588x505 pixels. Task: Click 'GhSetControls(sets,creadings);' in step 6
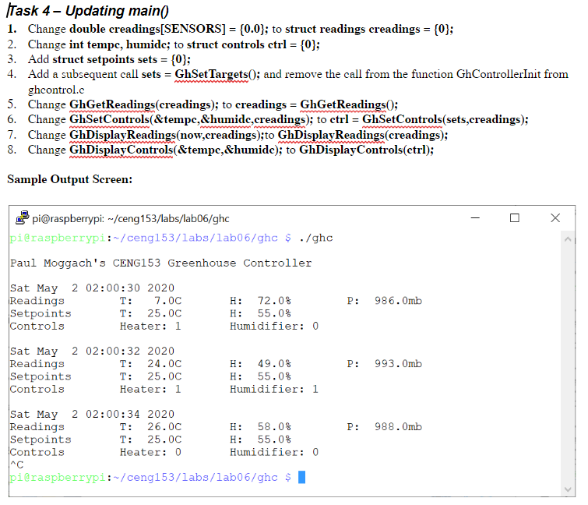[x=445, y=120]
